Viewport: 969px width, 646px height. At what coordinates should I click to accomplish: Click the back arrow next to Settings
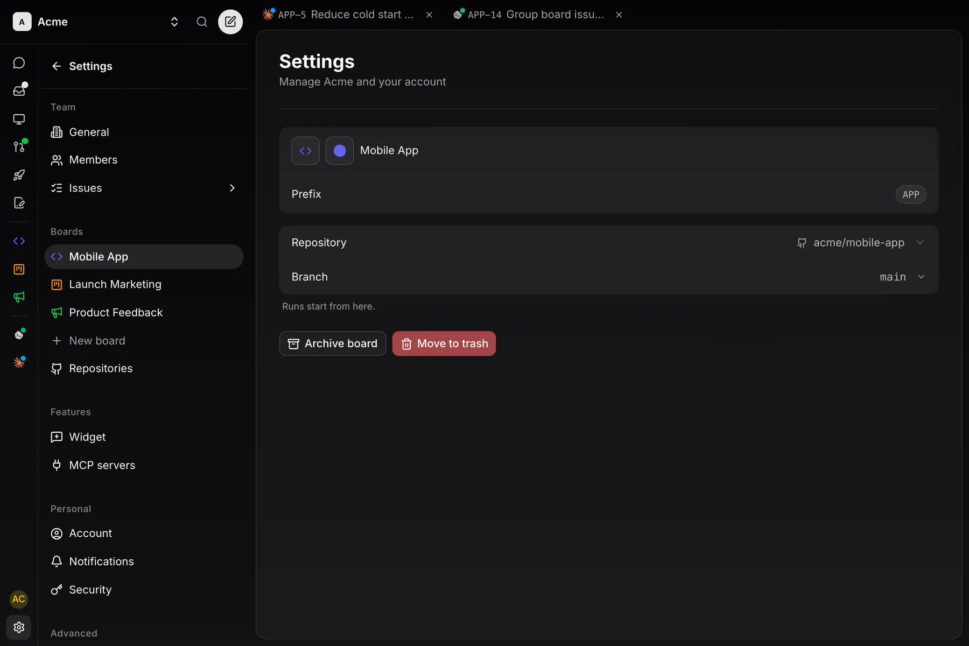(x=57, y=66)
